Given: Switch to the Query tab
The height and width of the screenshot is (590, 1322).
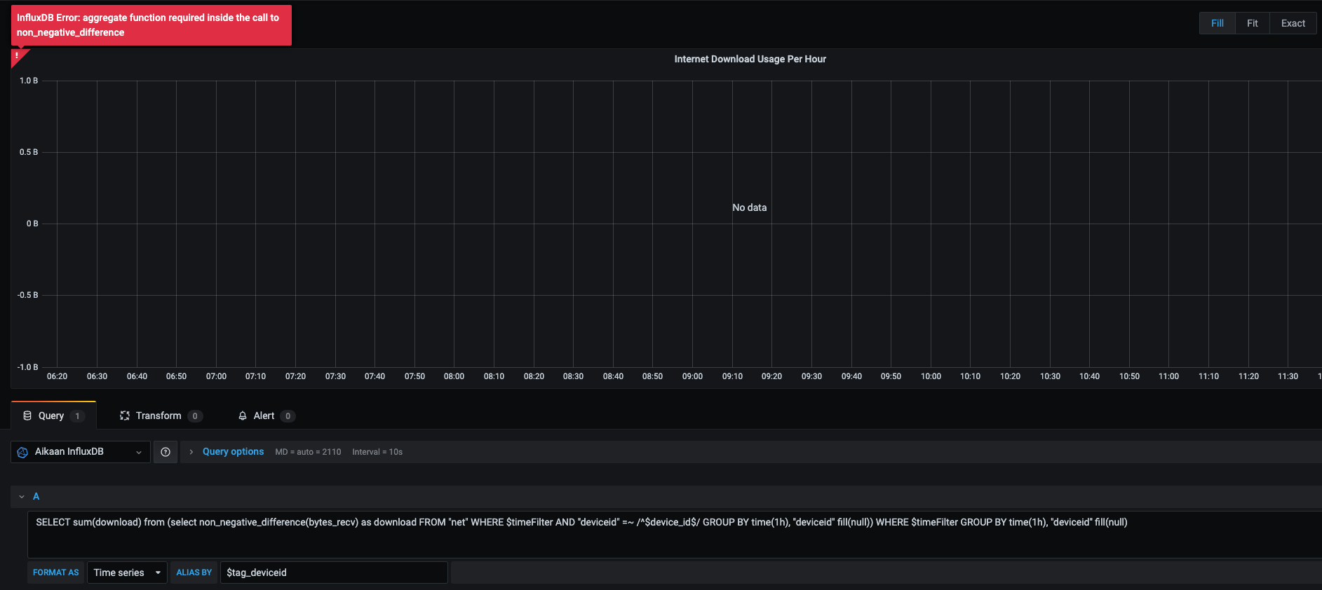Looking at the screenshot, I should click(x=54, y=416).
